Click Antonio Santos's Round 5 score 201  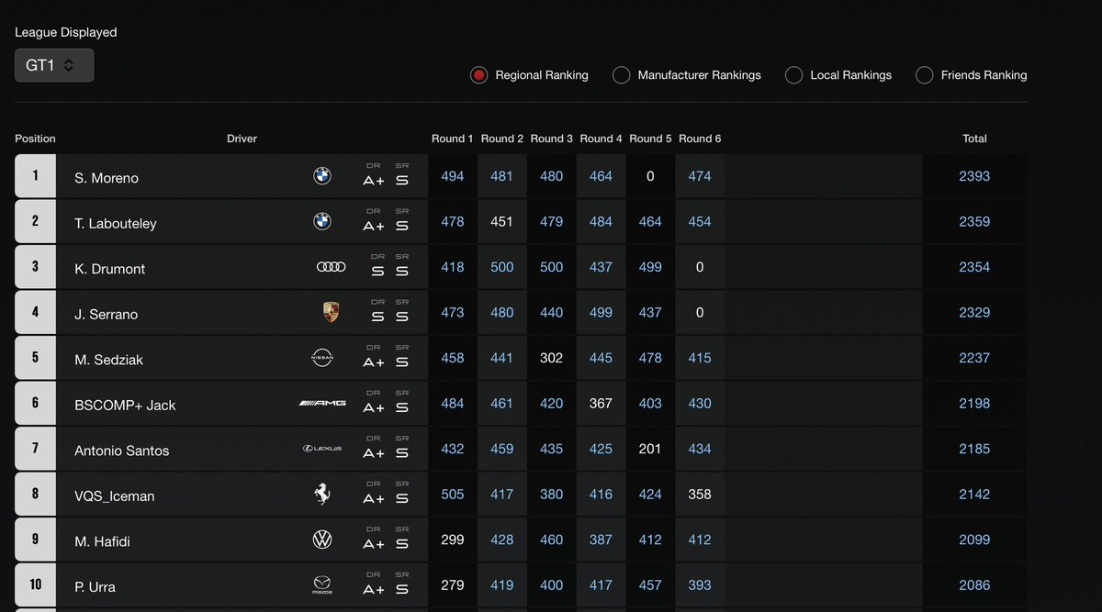coord(650,449)
